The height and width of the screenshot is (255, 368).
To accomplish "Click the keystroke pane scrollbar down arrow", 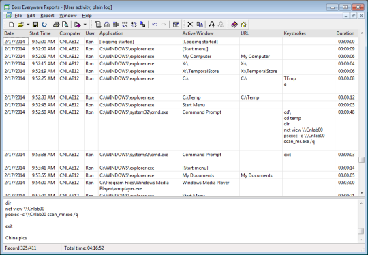I will (361, 239).
